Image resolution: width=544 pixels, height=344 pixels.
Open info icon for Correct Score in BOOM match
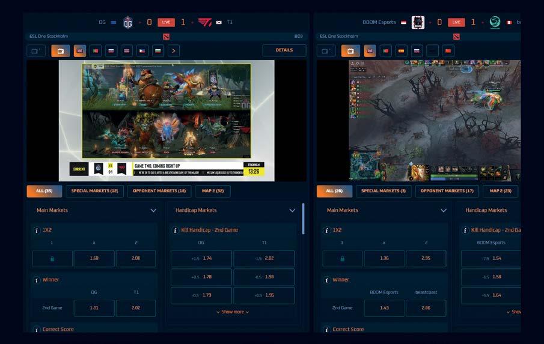click(326, 330)
